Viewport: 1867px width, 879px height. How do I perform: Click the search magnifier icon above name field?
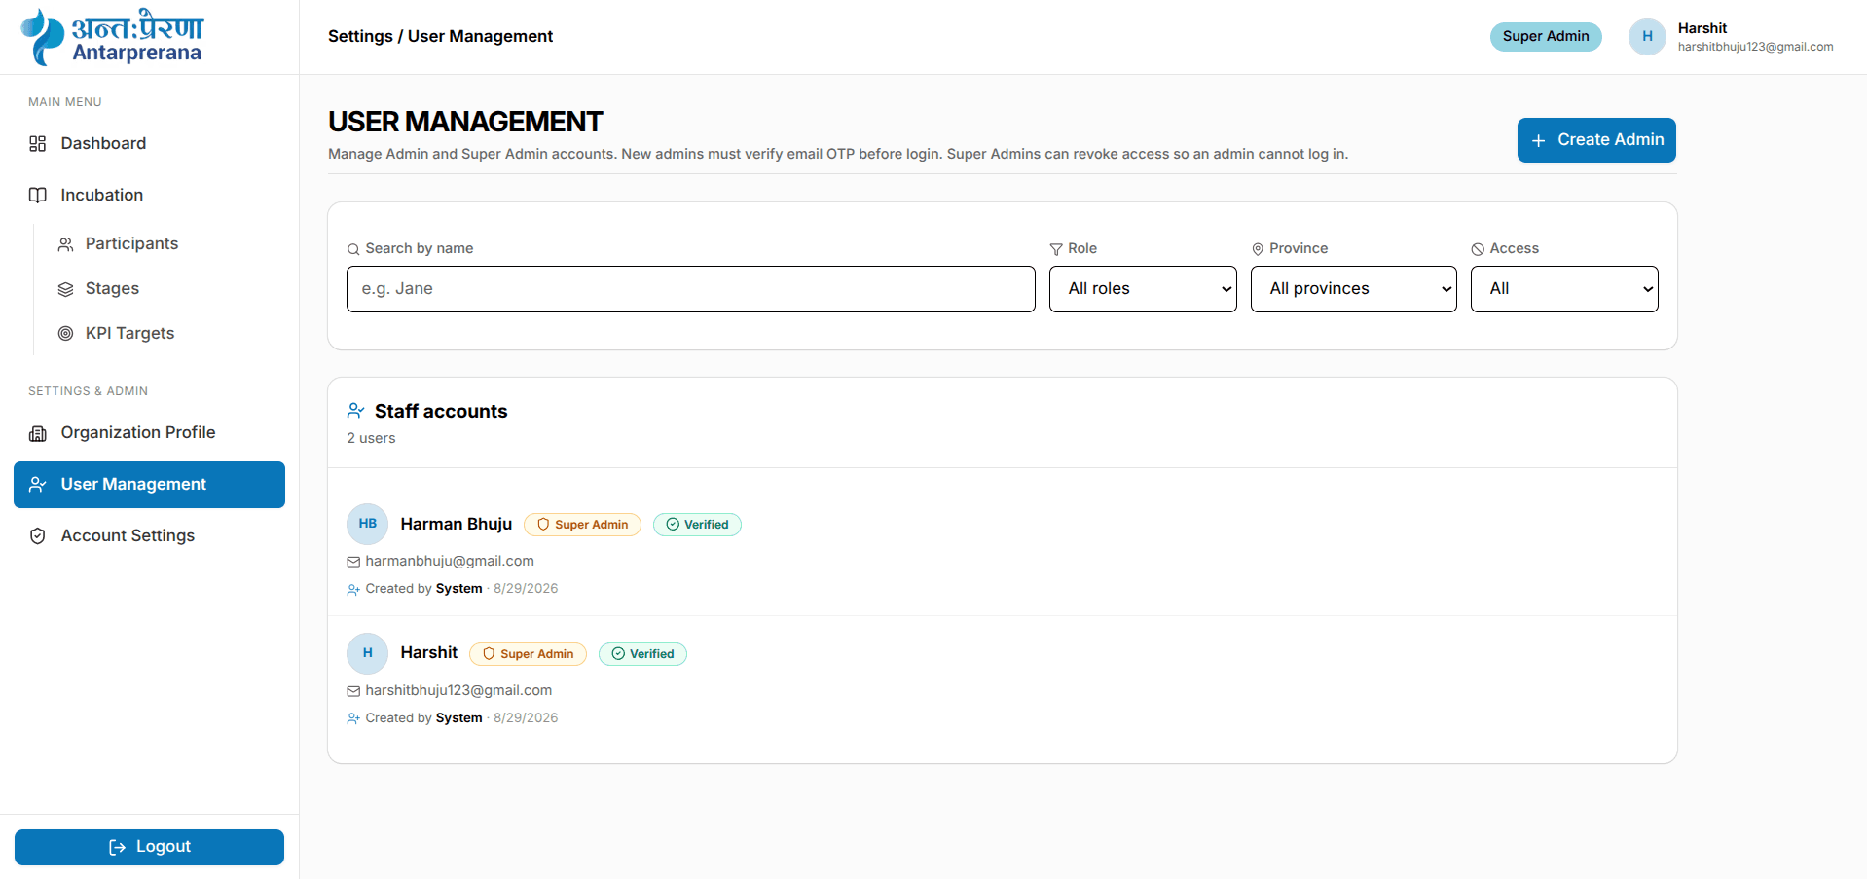(353, 249)
